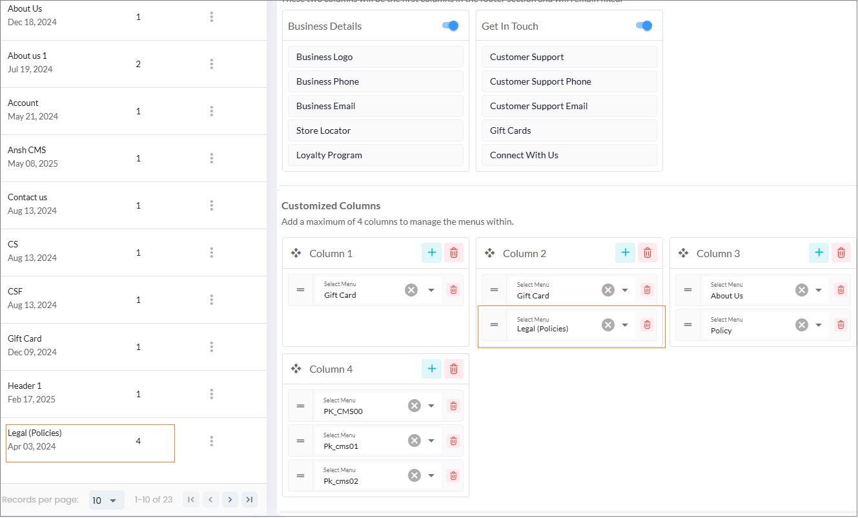This screenshot has width=858, height=518.
Task: Click the plus icon in Column 3
Action: (819, 253)
